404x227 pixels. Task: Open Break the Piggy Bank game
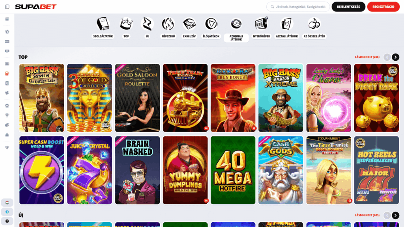click(x=376, y=98)
